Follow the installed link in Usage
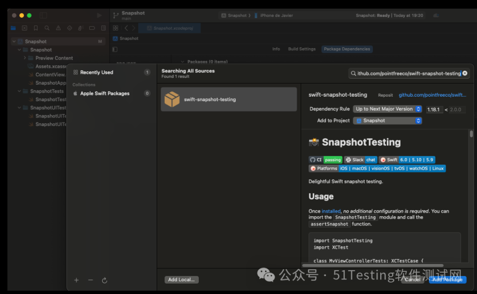Image resolution: width=477 pixels, height=294 pixels. coord(331,211)
